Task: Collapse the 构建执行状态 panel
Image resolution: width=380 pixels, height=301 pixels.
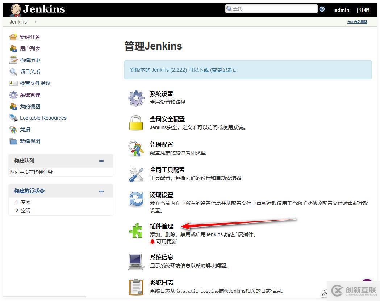Action: click(x=101, y=191)
